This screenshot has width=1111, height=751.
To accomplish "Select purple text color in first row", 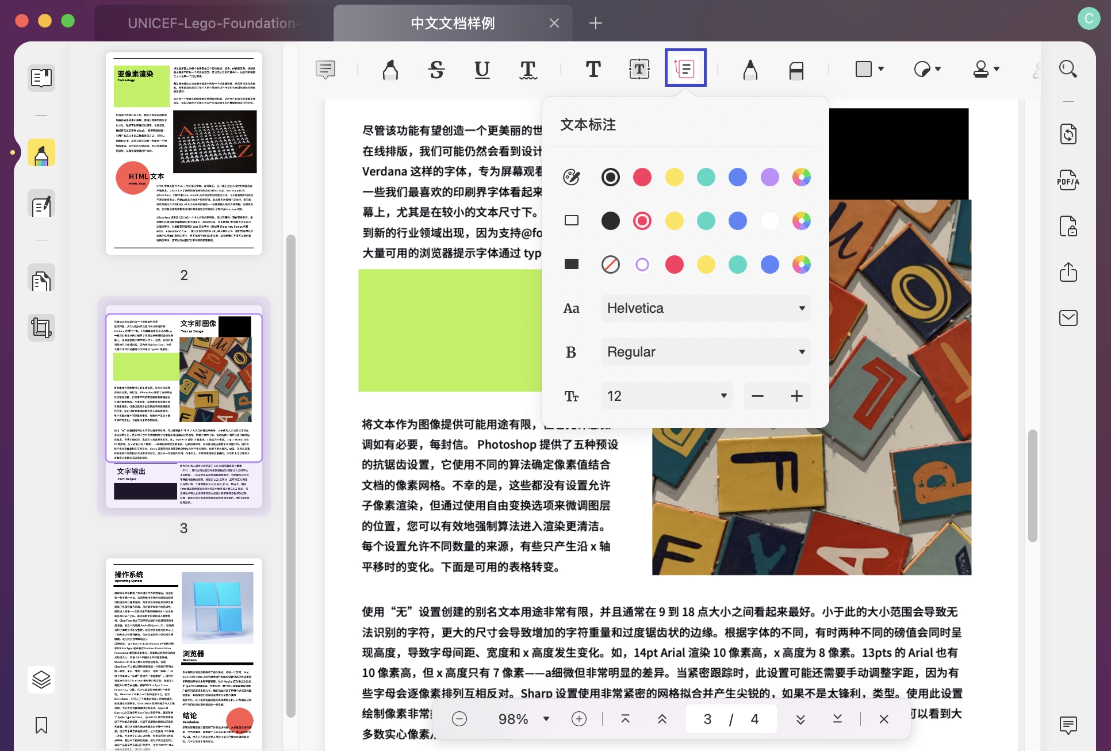I will click(769, 177).
